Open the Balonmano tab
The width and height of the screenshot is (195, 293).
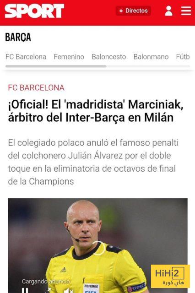[151, 57]
